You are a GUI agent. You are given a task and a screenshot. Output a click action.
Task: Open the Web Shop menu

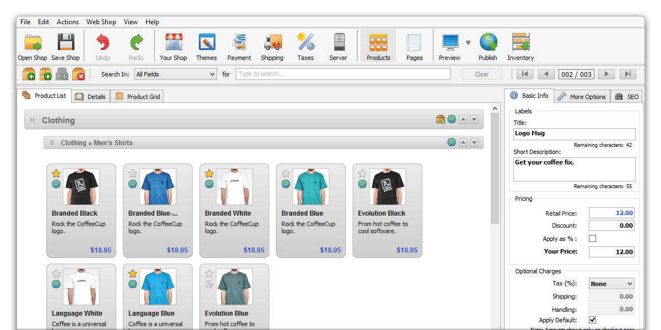point(101,22)
